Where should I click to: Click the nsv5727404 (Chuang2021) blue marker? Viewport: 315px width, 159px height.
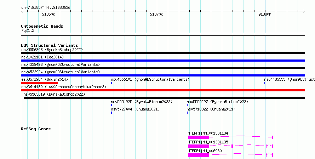coord(111,113)
